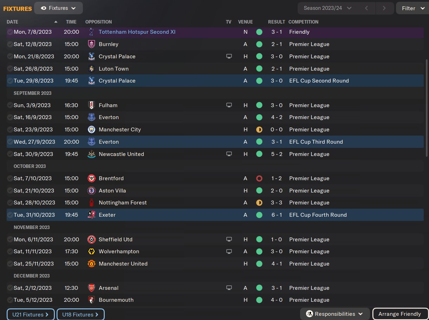The image size is (429, 320).
Task: Open the U21 Fixtures page
Action: pyautogui.click(x=30, y=315)
